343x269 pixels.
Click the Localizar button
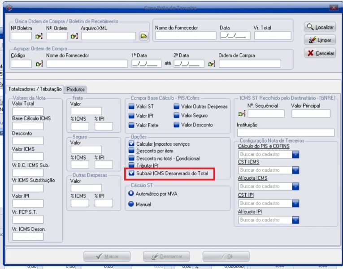coord(320,27)
